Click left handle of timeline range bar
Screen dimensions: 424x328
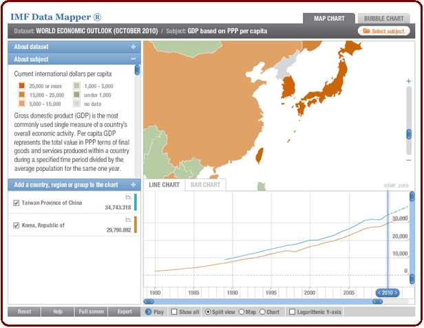149,301
